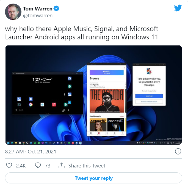Image resolution: width=188 pixels, height=187 pixels.
Task: Click the blue verified badge
Action: click(x=56, y=9)
